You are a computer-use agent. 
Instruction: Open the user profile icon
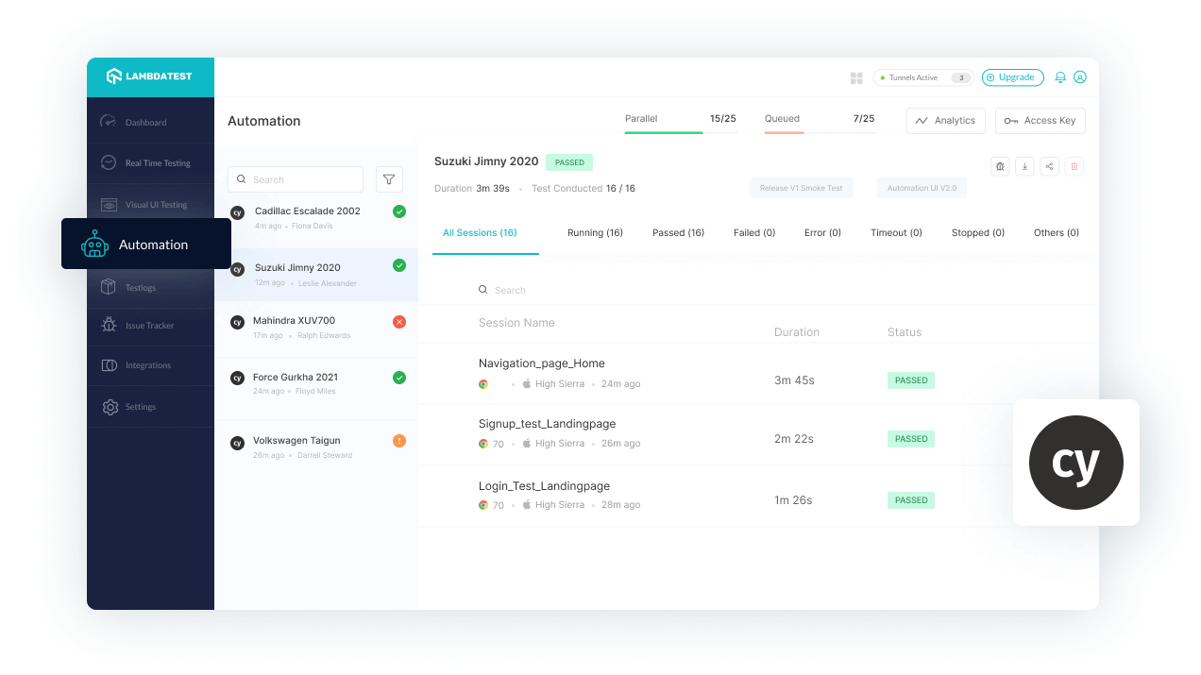[x=1080, y=77]
